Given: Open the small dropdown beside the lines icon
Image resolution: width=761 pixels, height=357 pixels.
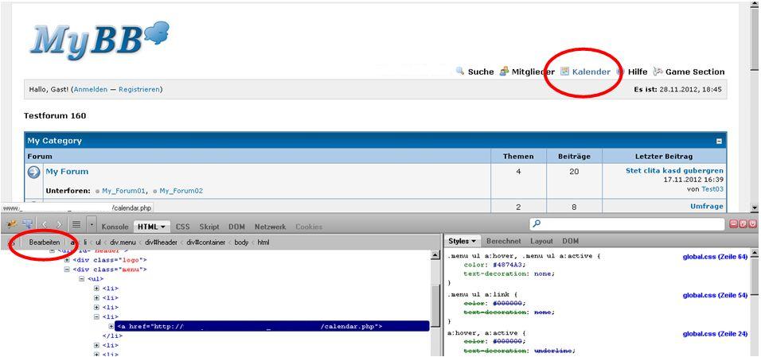Looking at the screenshot, I should [x=92, y=224].
